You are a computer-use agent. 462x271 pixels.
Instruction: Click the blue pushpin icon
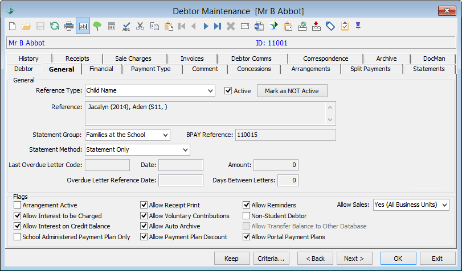tap(358, 26)
